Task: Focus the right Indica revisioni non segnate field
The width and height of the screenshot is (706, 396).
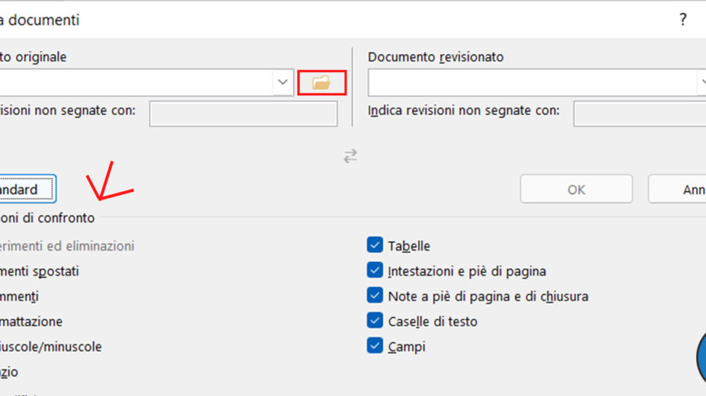Action: point(639,114)
